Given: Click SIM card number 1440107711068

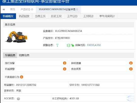Looking at the screenshot, I should [x=91, y=85].
